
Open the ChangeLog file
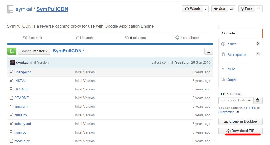point(23,72)
